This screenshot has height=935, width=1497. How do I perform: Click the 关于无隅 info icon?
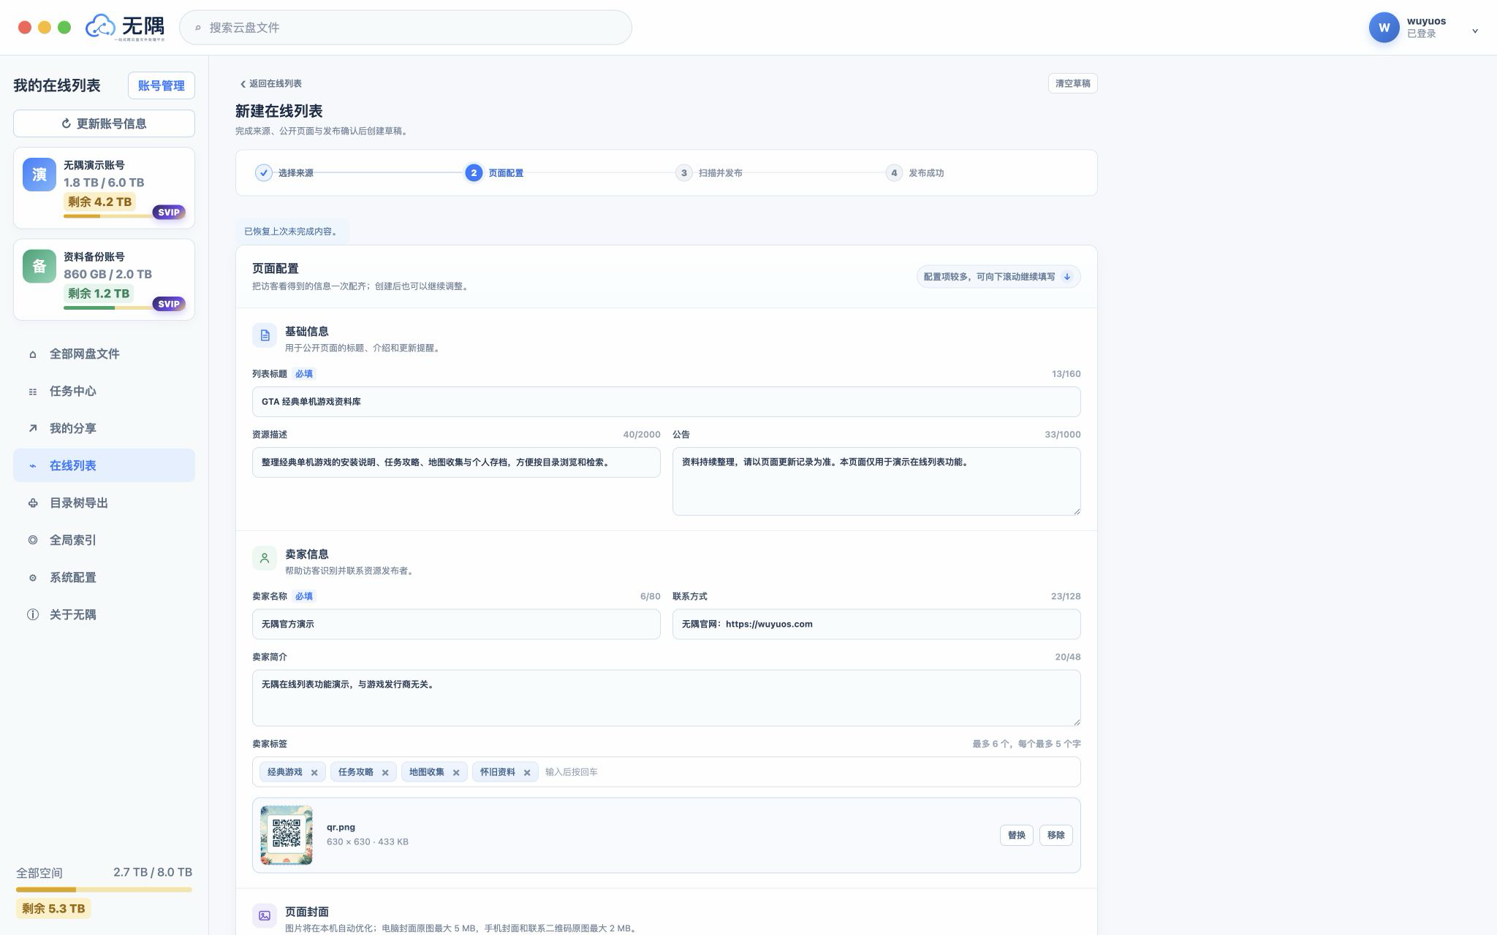[33, 615]
